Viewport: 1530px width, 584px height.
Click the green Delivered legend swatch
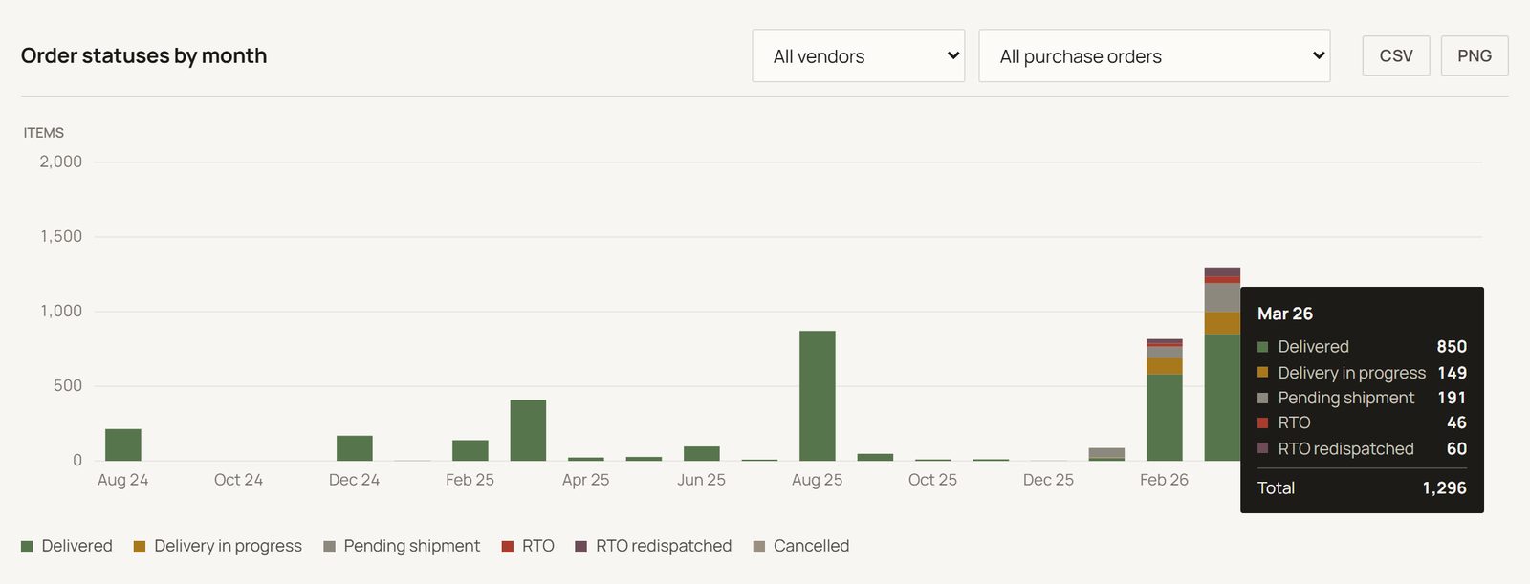pos(27,547)
